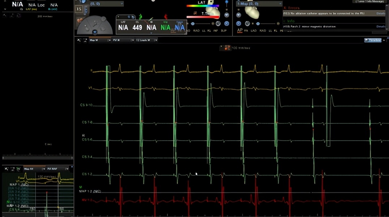This screenshot has width=389, height=217.
Task: Open Details for ablation catheter error
Action: click(381, 13)
